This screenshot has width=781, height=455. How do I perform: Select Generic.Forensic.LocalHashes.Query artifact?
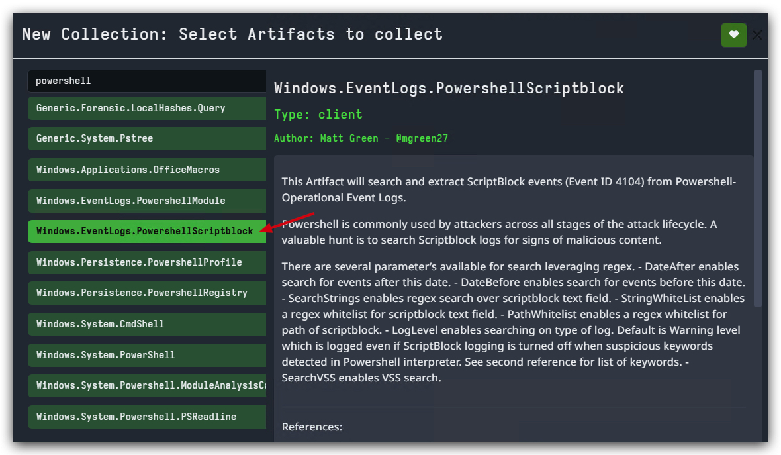coord(147,108)
